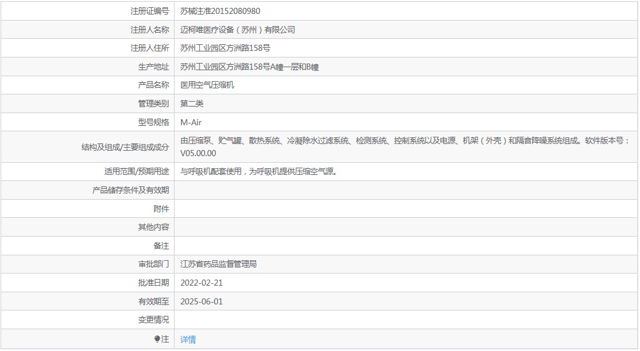
Task: Select approving authority 江苏省药品监督管理局
Action: click(219, 264)
